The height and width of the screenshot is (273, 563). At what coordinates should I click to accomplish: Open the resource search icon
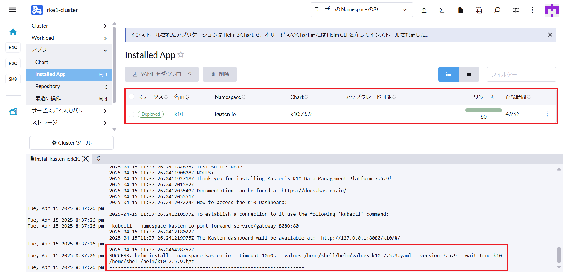click(497, 10)
